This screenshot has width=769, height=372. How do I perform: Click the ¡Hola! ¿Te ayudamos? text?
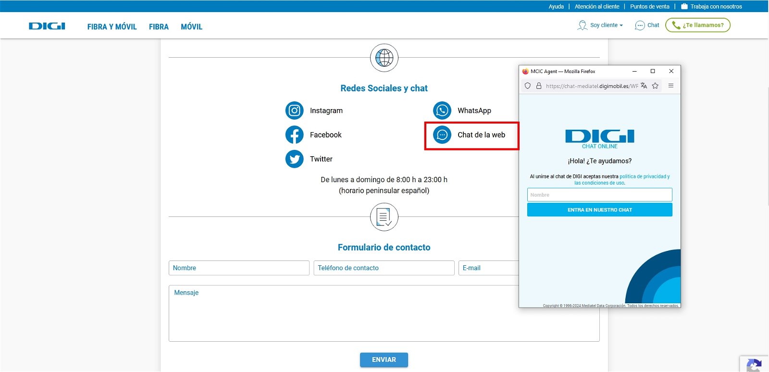click(600, 161)
